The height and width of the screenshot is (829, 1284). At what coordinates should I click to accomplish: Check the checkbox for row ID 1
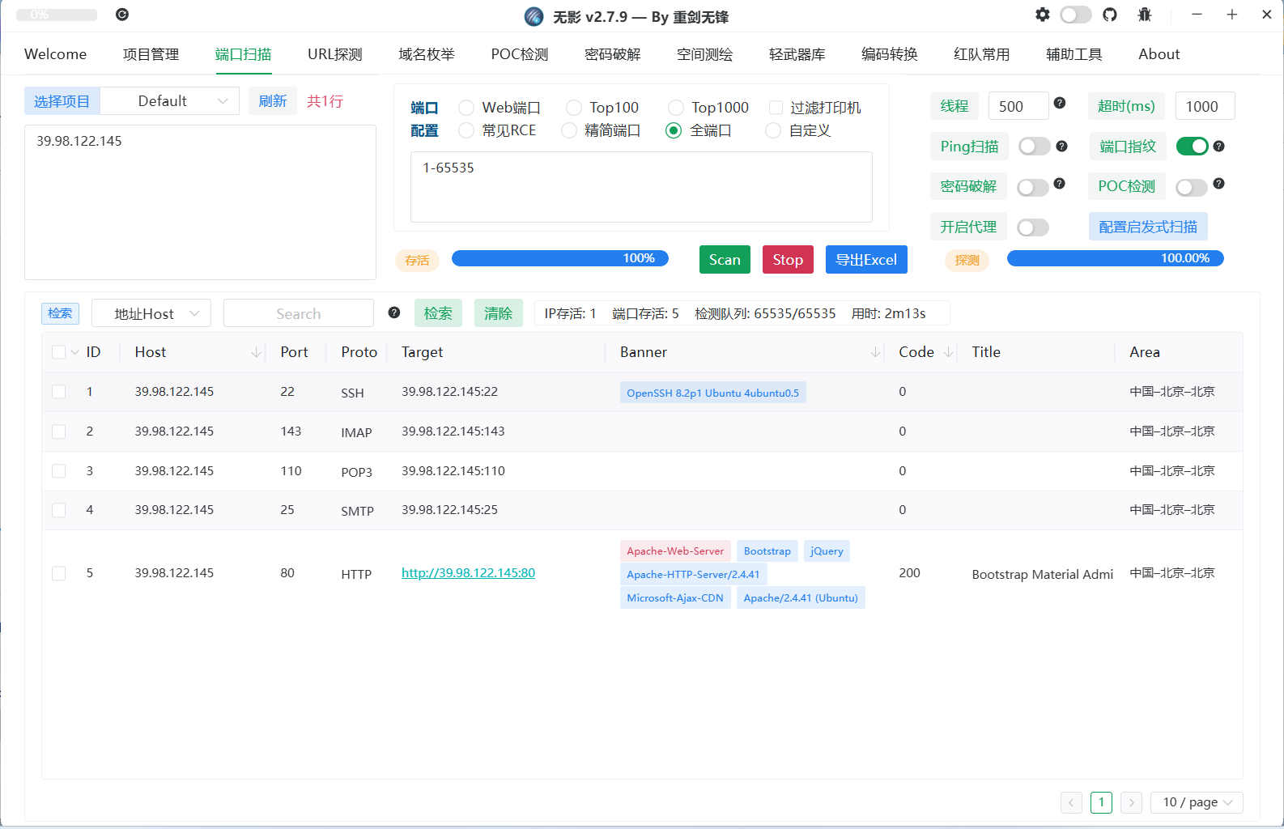click(x=59, y=392)
